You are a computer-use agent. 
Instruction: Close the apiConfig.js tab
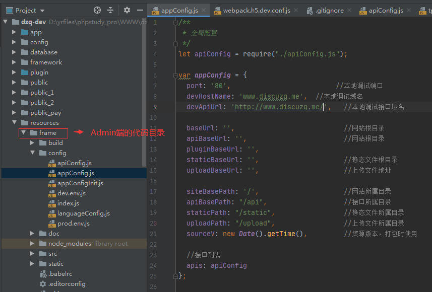(409, 10)
